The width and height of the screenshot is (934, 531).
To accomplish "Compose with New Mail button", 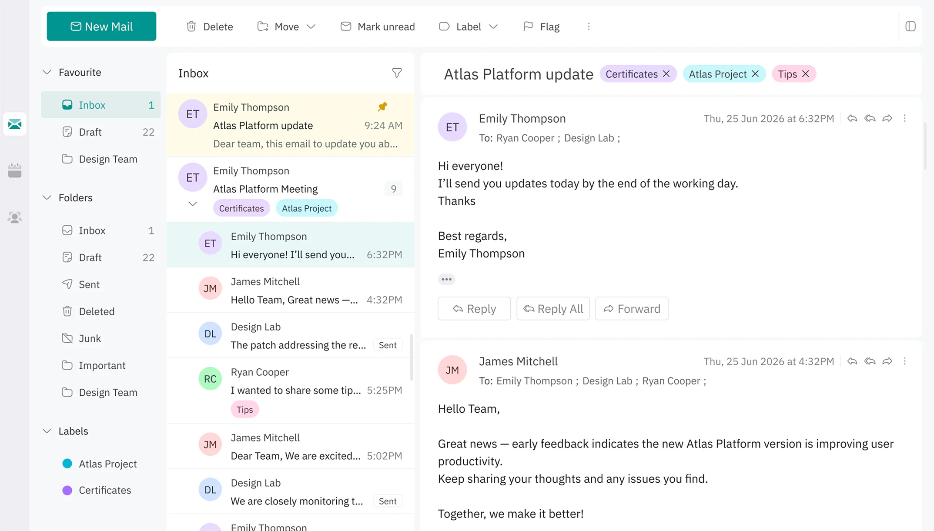I will (101, 26).
